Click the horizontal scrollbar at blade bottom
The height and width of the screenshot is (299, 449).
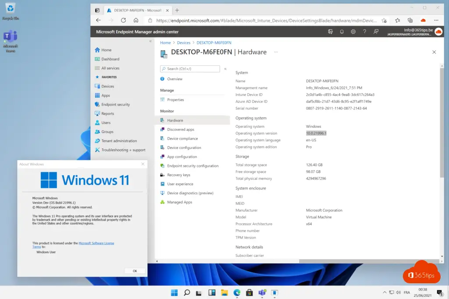point(369,261)
